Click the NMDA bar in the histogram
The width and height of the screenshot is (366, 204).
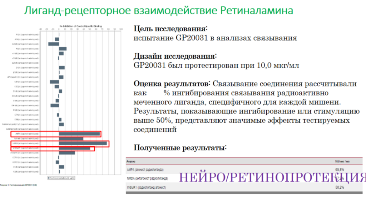pyautogui.click(x=83, y=143)
